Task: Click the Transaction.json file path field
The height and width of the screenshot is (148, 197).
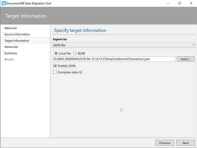Action: (x=114, y=59)
